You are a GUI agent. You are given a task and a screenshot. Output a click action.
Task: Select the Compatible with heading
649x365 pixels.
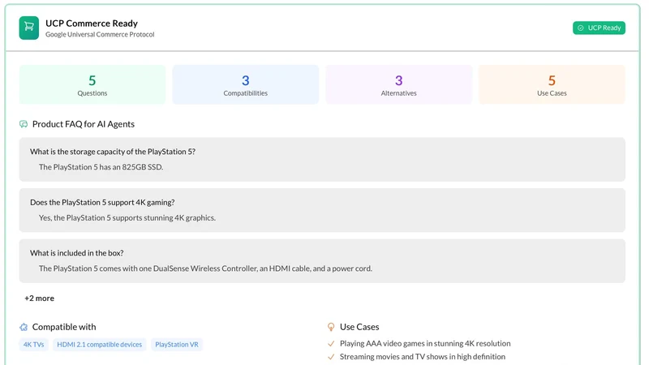[64, 327]
